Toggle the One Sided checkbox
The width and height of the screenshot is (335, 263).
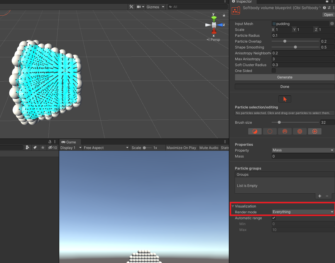[x=274, y=71]
